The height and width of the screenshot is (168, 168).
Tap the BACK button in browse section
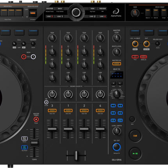tap(60, 9)
